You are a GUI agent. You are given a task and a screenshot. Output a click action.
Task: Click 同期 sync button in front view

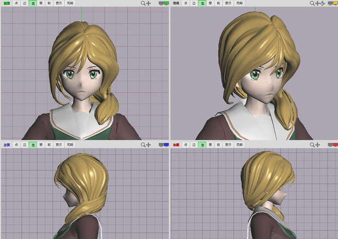click(70, 3)
